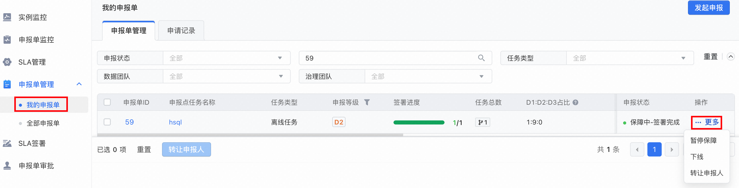Open the hsql task link
This screenshot has height=188, width=739.
click(x=175, y=122)
